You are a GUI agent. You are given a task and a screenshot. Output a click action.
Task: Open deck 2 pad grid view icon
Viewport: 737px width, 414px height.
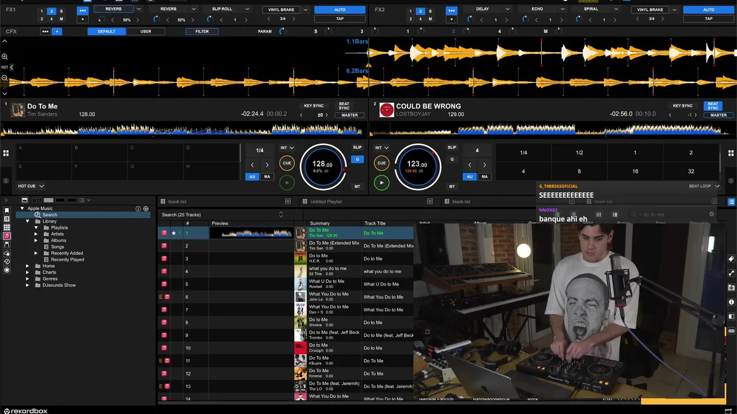click(731, 153)
